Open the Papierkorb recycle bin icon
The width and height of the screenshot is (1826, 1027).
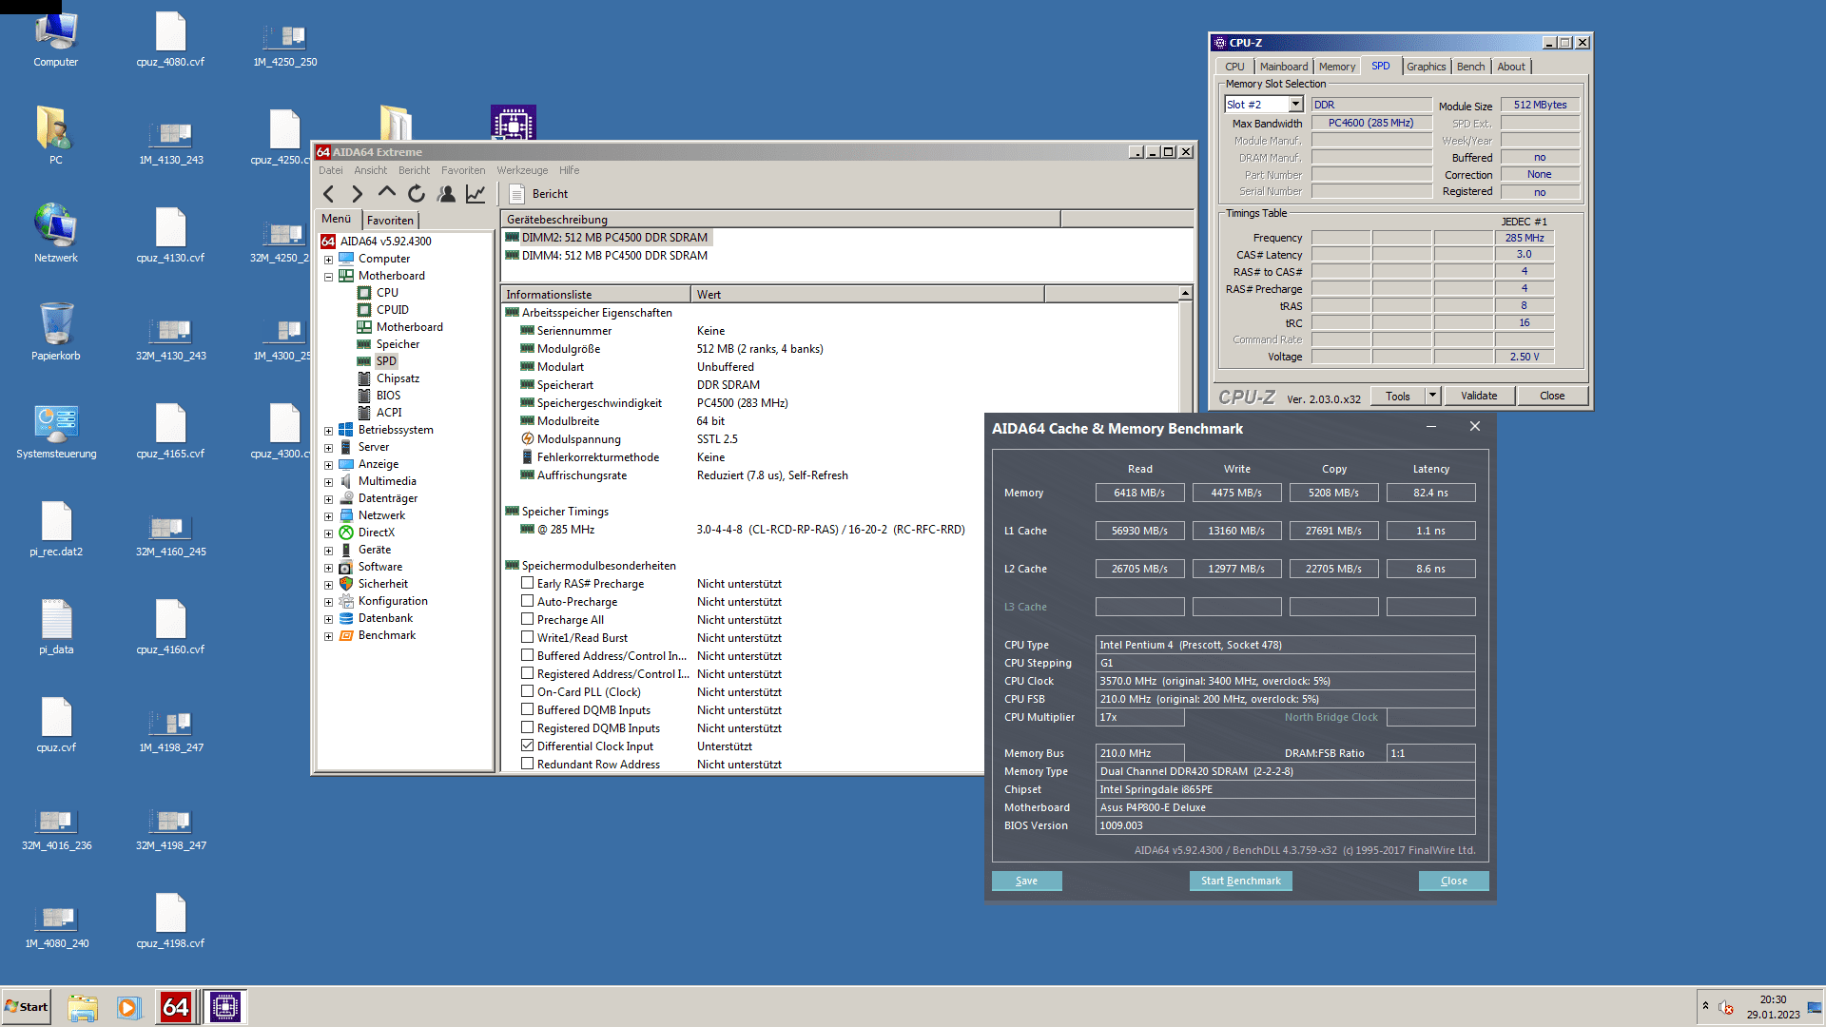point(56,332)
